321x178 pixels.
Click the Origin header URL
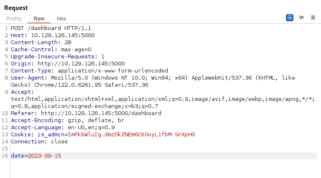pyautogui.click(x=81, y=64)
